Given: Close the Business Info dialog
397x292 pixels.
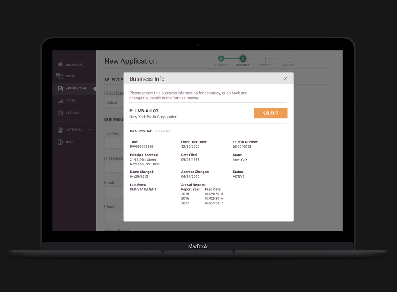Looking at the screenshot, I should coord(285,79).
